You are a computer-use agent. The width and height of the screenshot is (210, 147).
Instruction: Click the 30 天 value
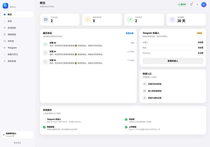point(181,21)
